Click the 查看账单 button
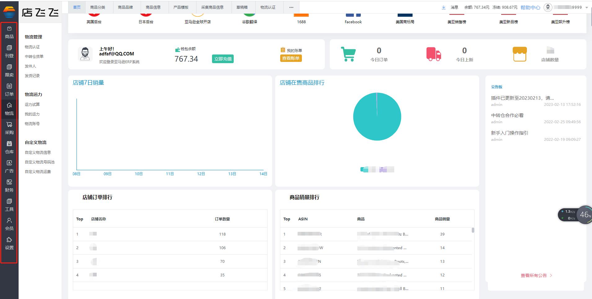Viewport: 592px width, 299px height. tap(291, 58)
